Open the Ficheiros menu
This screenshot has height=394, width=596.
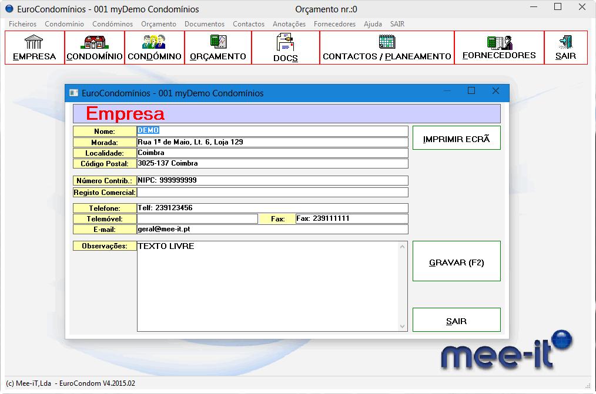(x=23, y=24)
